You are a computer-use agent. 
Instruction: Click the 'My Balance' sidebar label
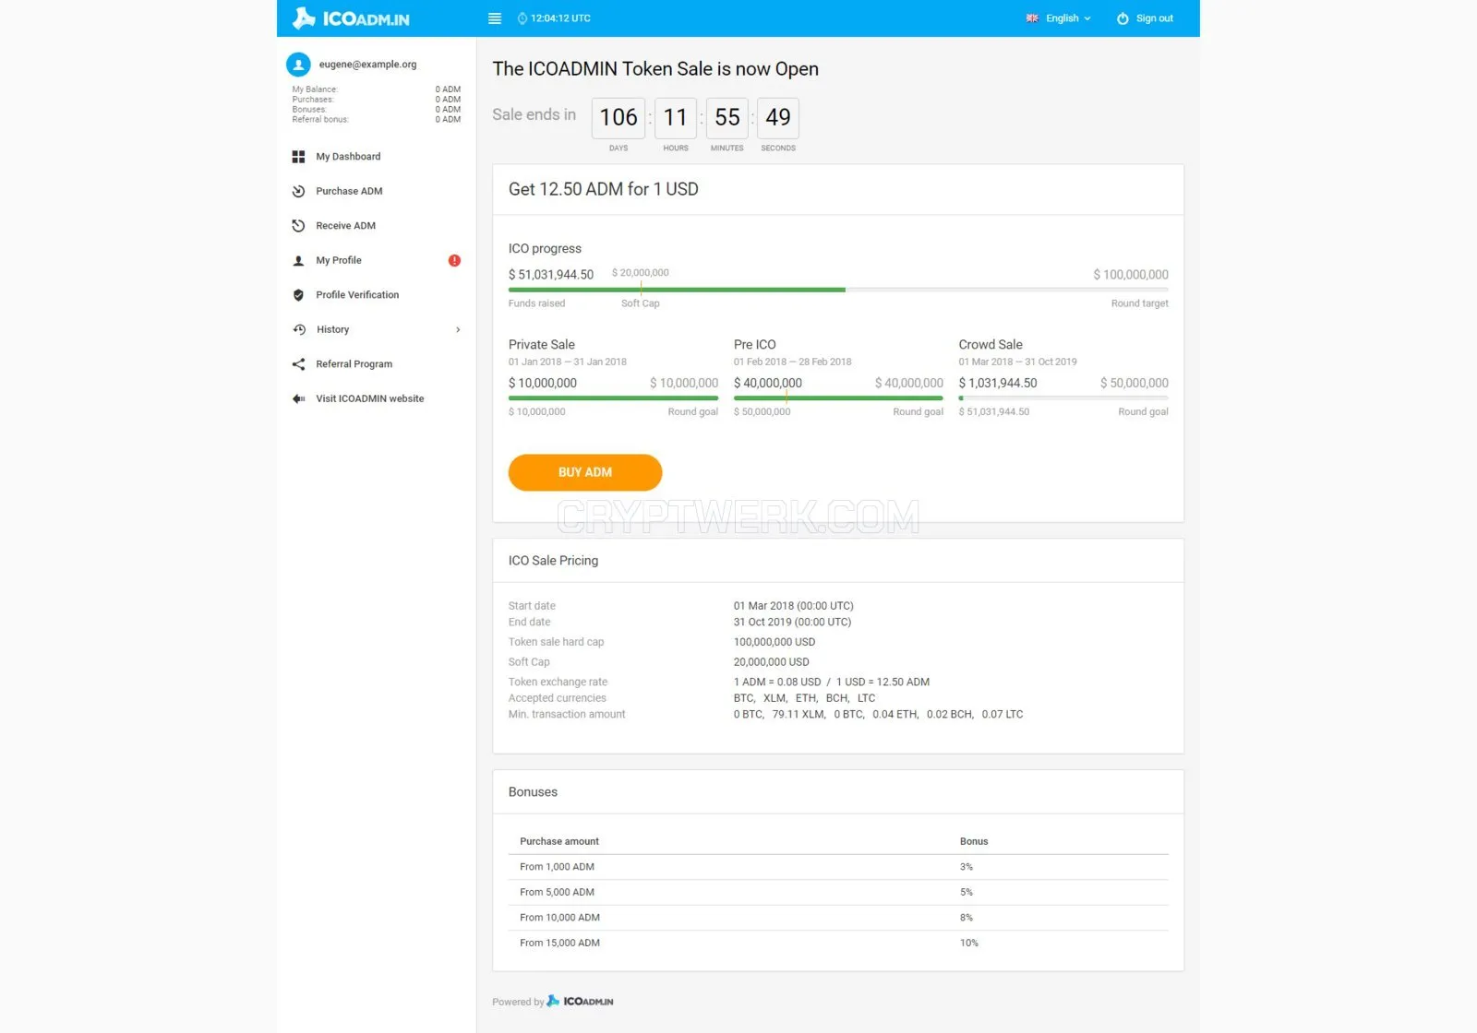(315, 89)
